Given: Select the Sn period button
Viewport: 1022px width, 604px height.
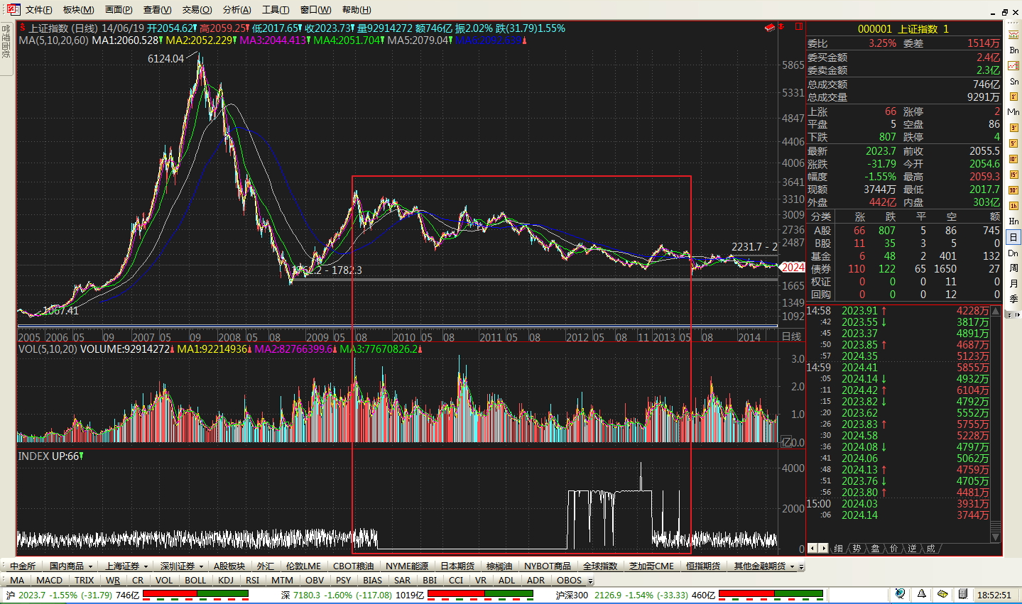Looking at the screenshot, I should [1013, 82].
